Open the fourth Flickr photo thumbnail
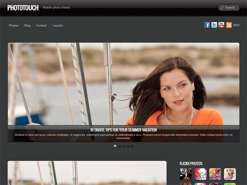 tap(230, 174)
